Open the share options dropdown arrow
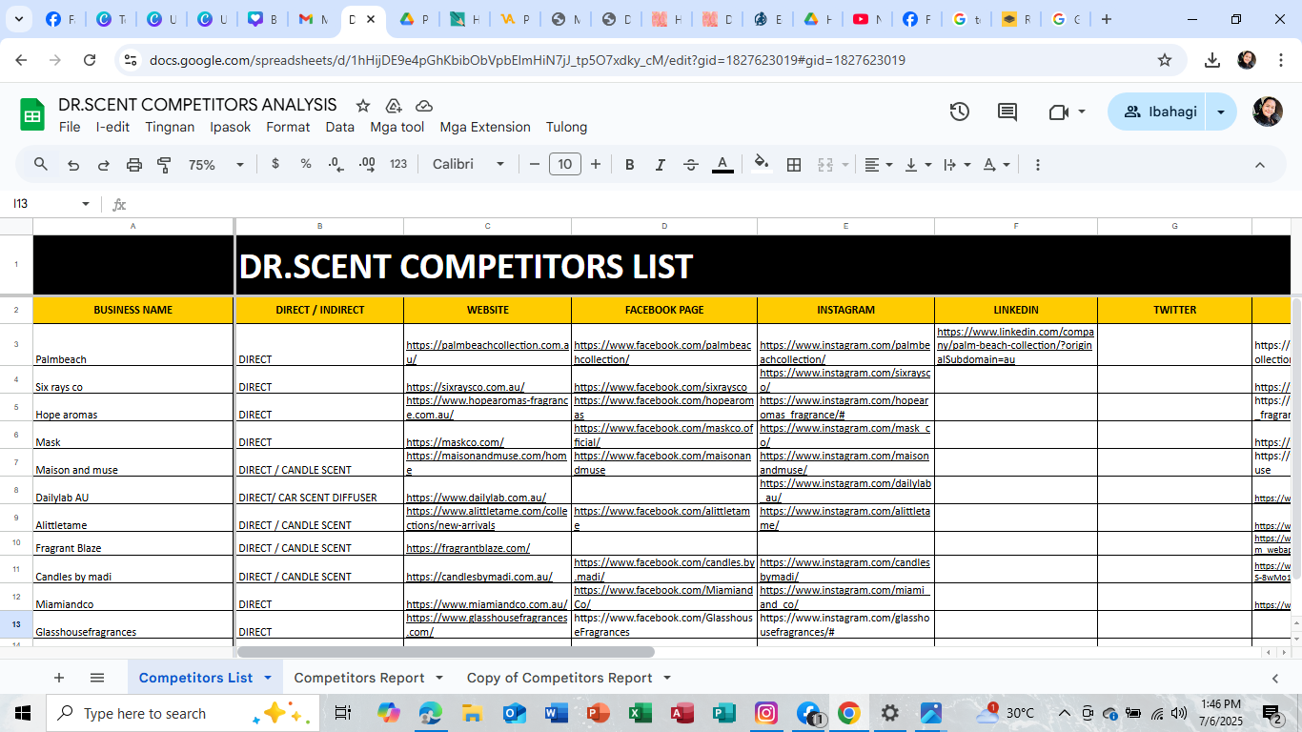This screenshot has height=732, width=1302. [1221, 112]
